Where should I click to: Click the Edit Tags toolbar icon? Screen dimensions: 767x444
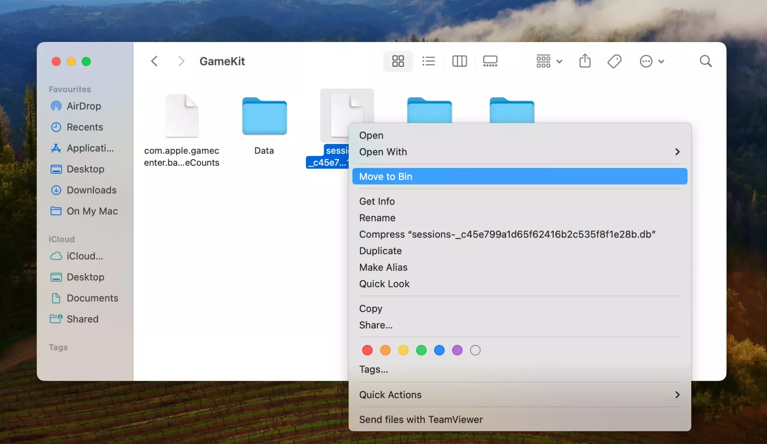pyautogui.click(x=614, y=61)
